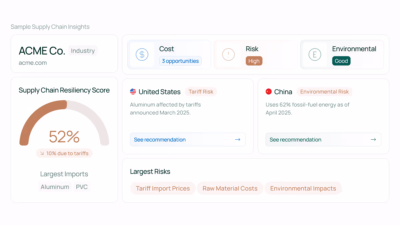Click the Largest Imports label
Viewport: 400px width, 225px height.
[x=64, y=174]
